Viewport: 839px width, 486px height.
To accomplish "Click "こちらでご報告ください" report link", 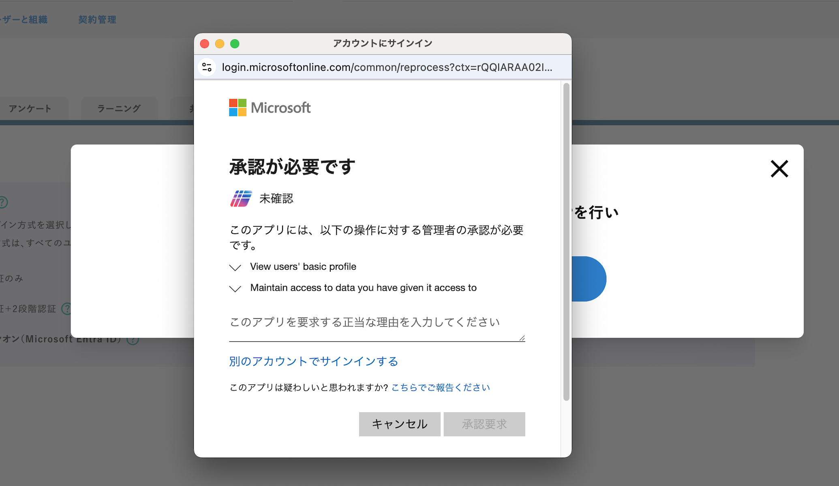I will pos(441,388).
